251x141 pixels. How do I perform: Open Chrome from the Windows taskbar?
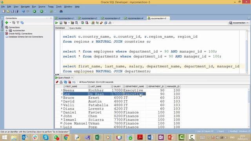(66, 137)
